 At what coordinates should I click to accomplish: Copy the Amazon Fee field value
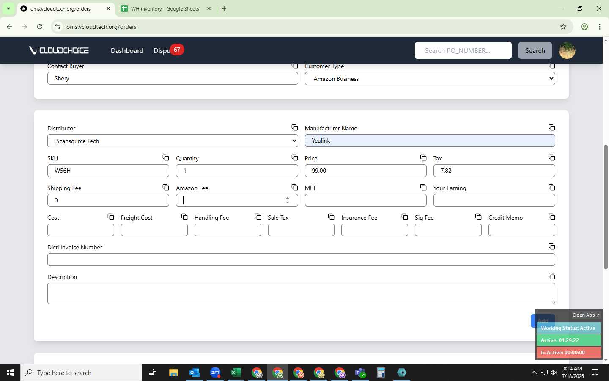click(x=294, y=187)
